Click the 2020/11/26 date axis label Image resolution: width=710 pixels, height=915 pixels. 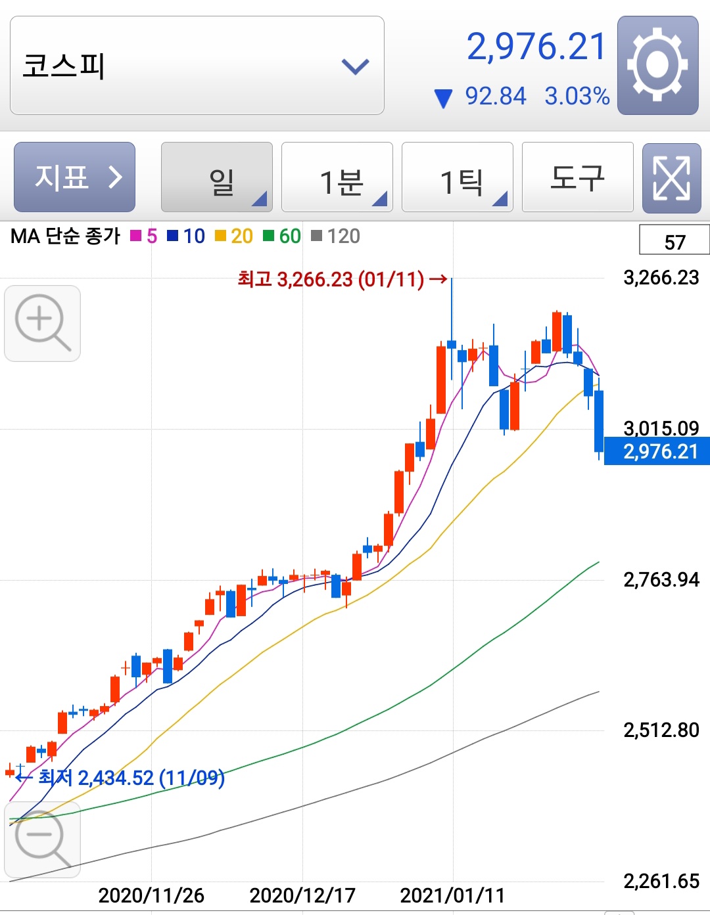pyautogui.click(x=151, y=895)
